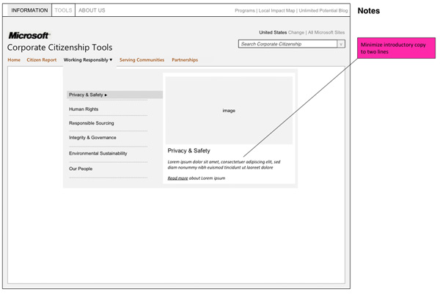Click the pink Minimize introductory copy note

pos(396,48)
